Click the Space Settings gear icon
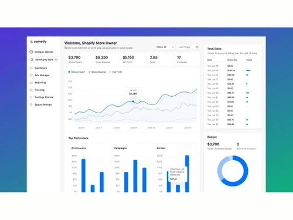Viewport: 293px width, 220px height. [x=31, y=104]
